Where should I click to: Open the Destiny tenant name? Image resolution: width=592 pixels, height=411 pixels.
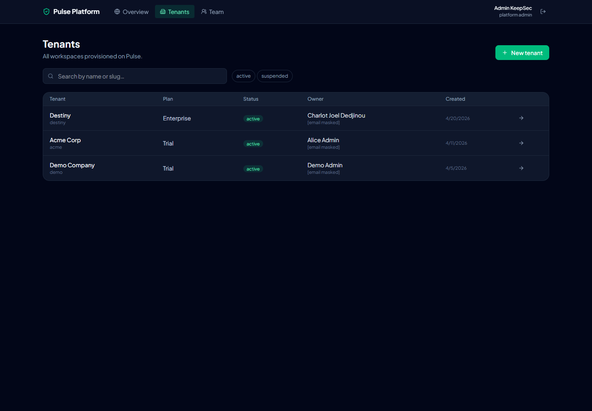pos(60,115)
